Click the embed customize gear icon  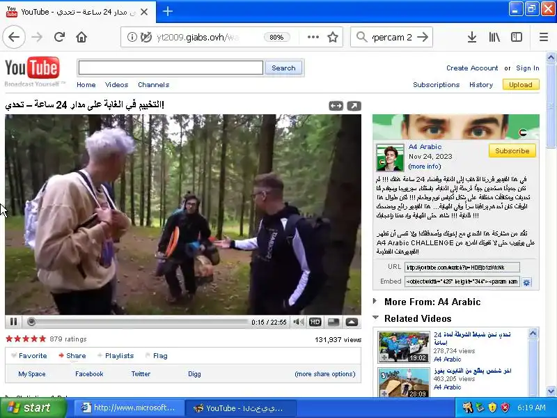click(526, 282)
